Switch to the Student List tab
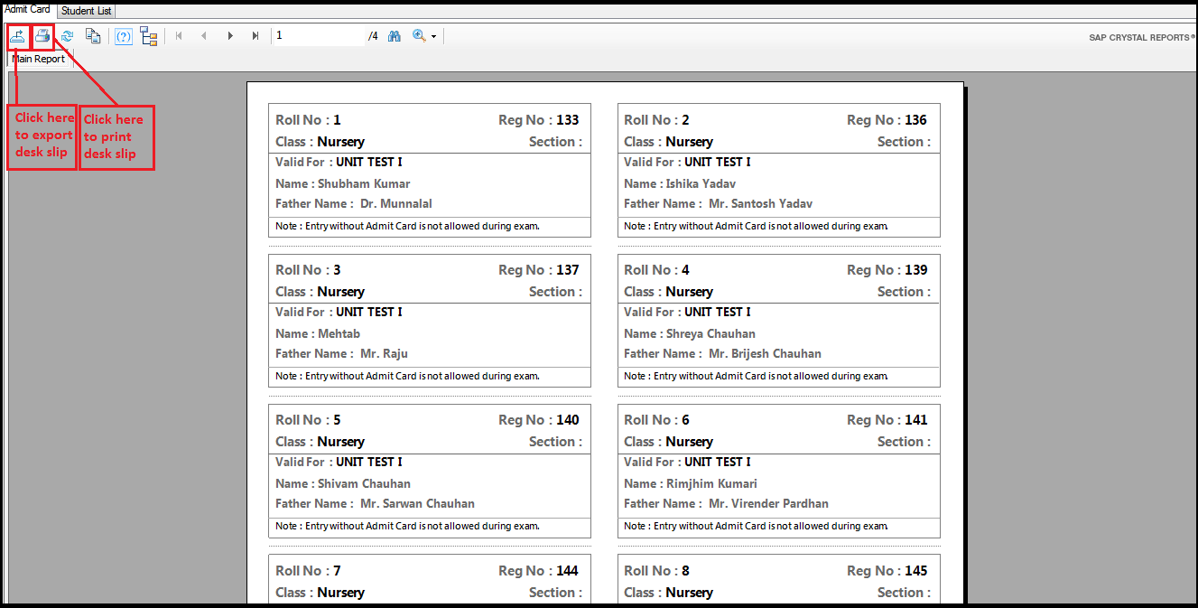Image resolution: width=1198 pixels, height=608 pixels. pyautogui.click(x=87, y=11)
